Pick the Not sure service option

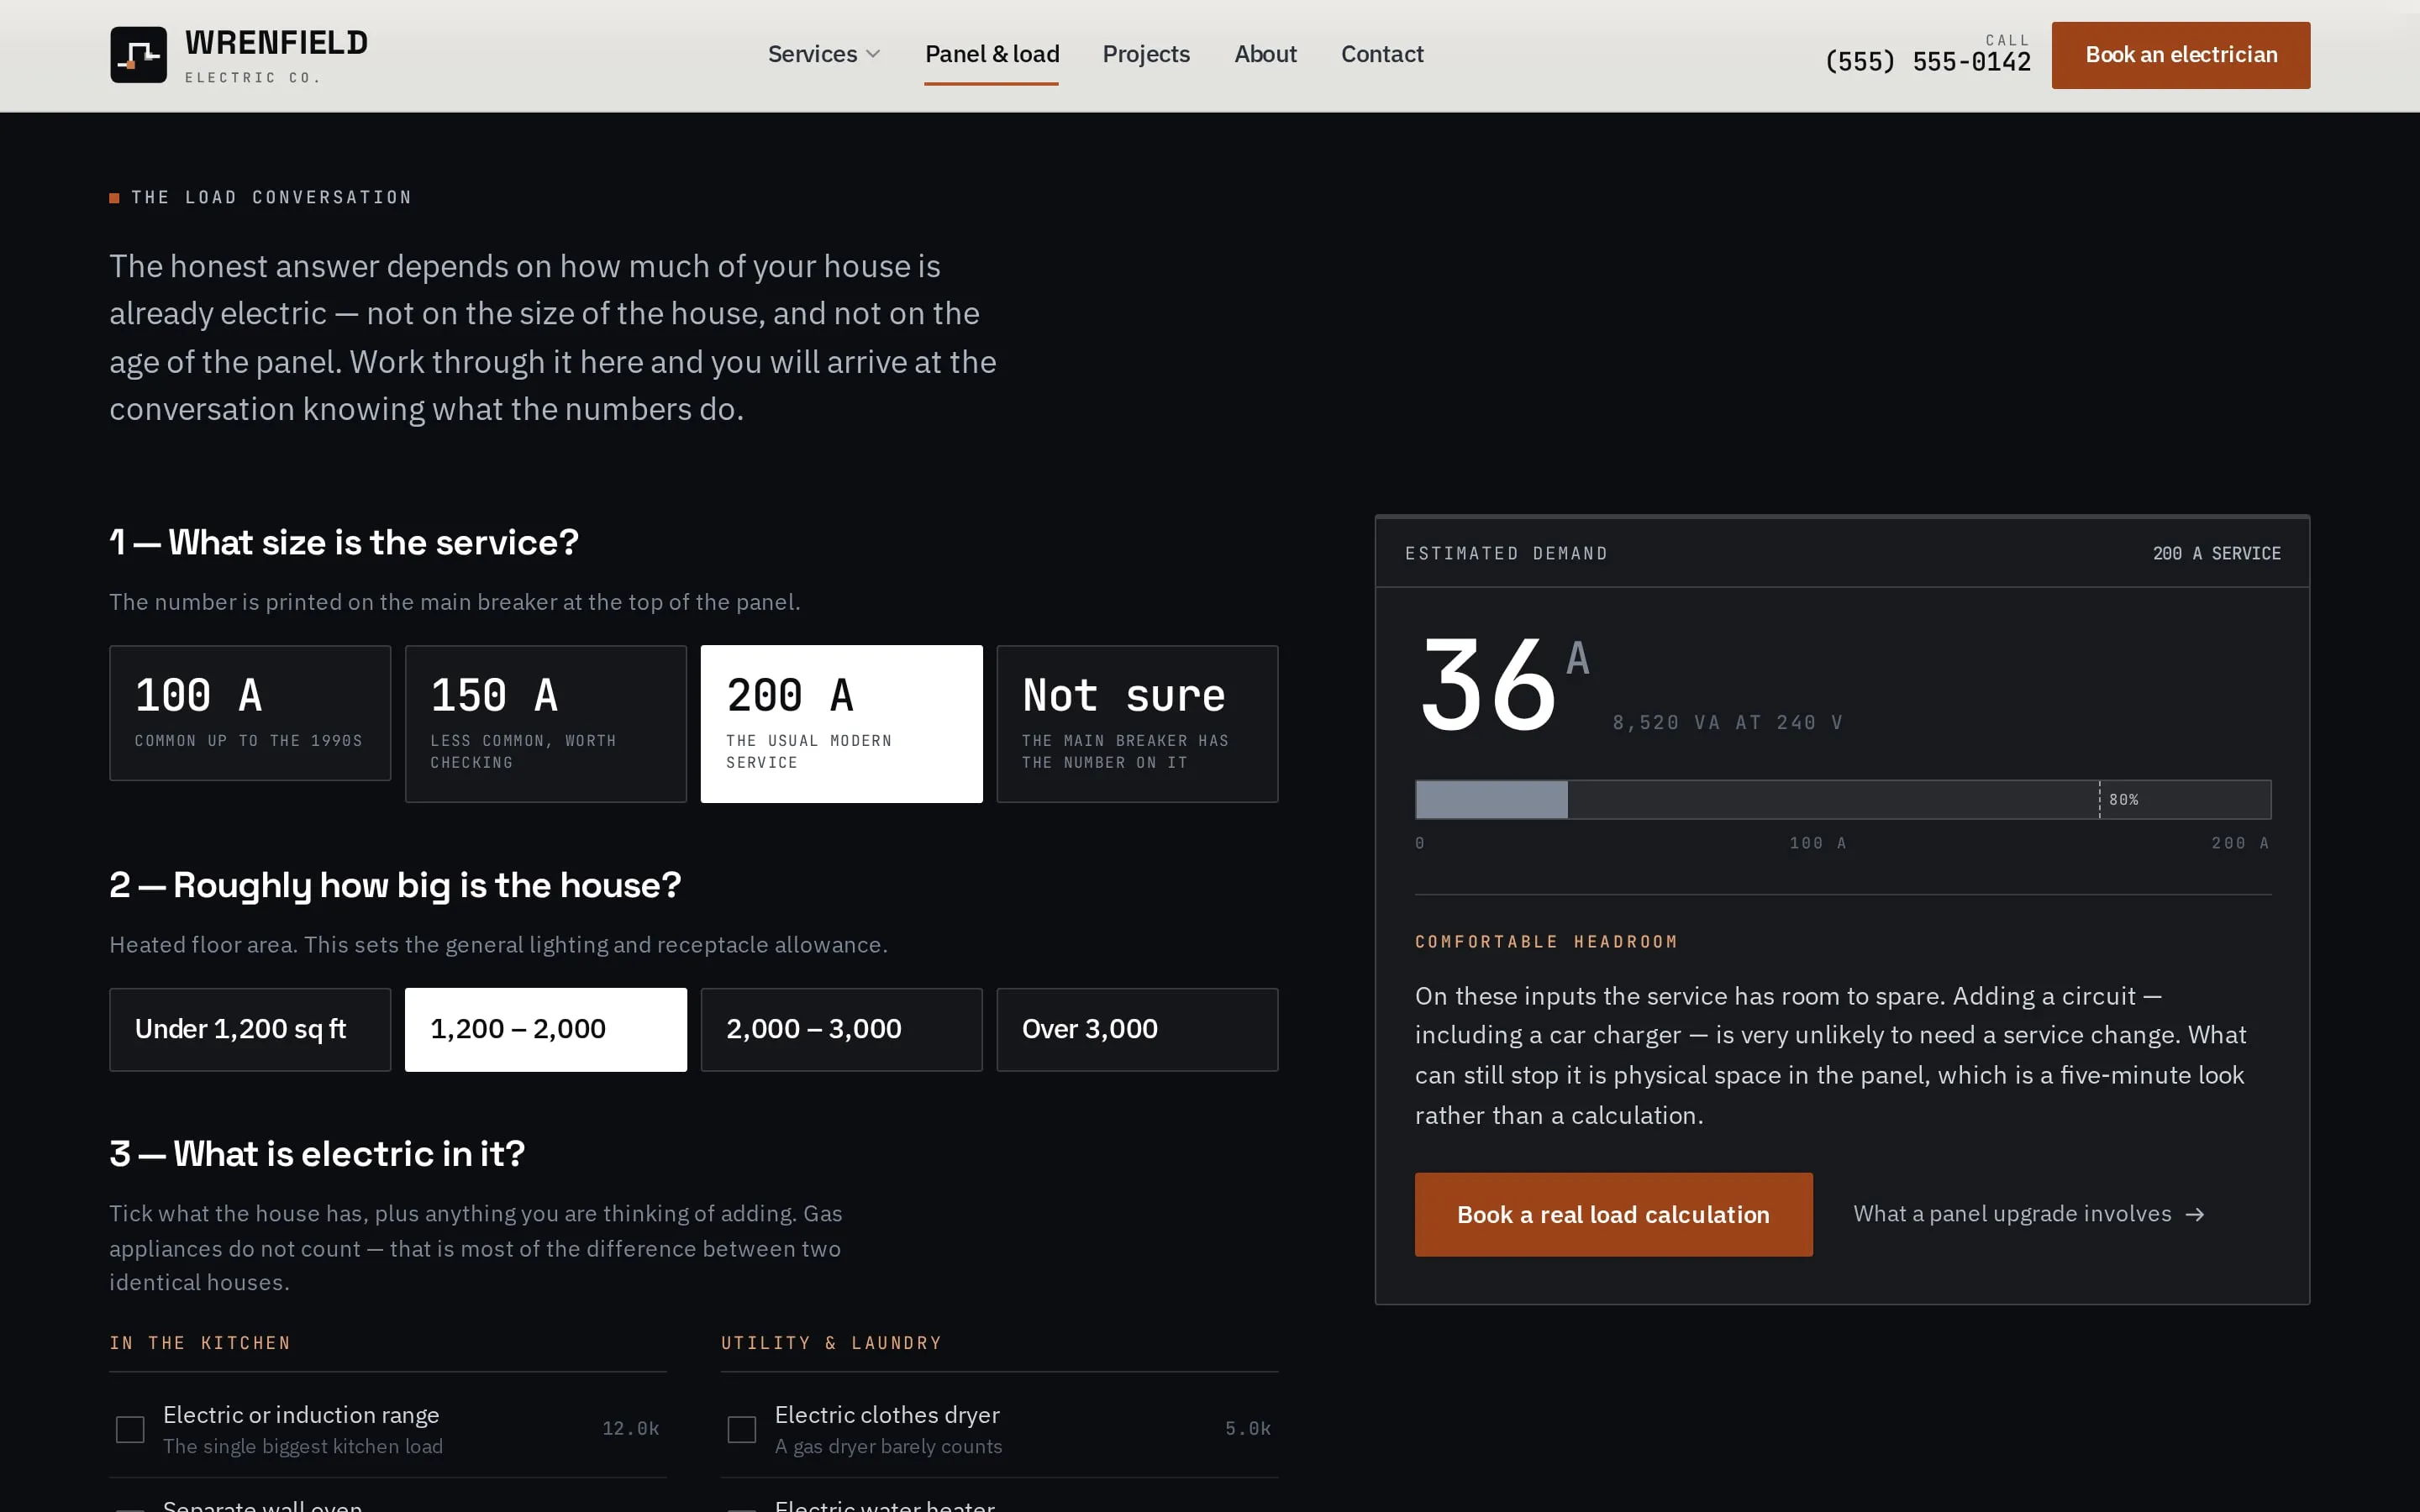pos(1137,724)
